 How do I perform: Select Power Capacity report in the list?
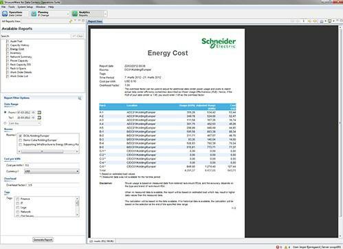pos(19,61)
